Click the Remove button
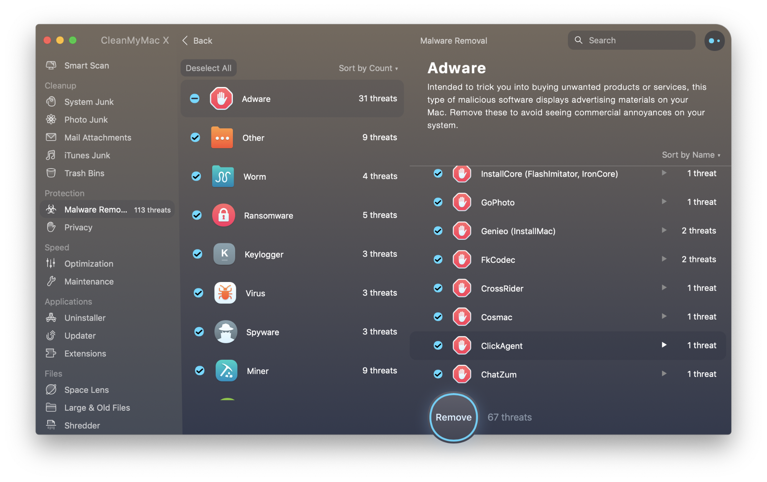The height and width of the screenshot is (482, 767). 454,417
